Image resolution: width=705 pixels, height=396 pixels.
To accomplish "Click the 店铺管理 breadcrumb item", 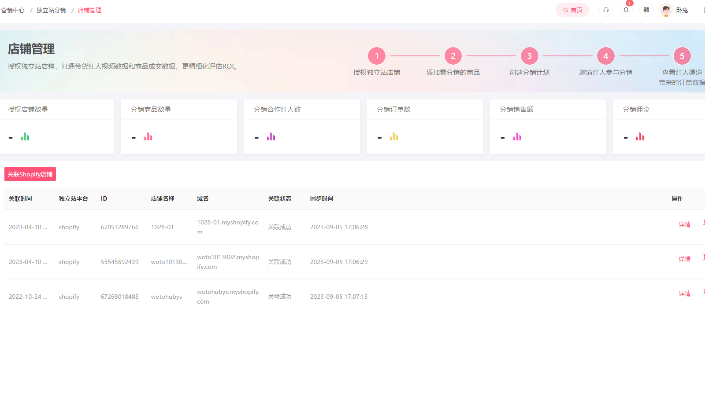I will (x=89, y=10).
